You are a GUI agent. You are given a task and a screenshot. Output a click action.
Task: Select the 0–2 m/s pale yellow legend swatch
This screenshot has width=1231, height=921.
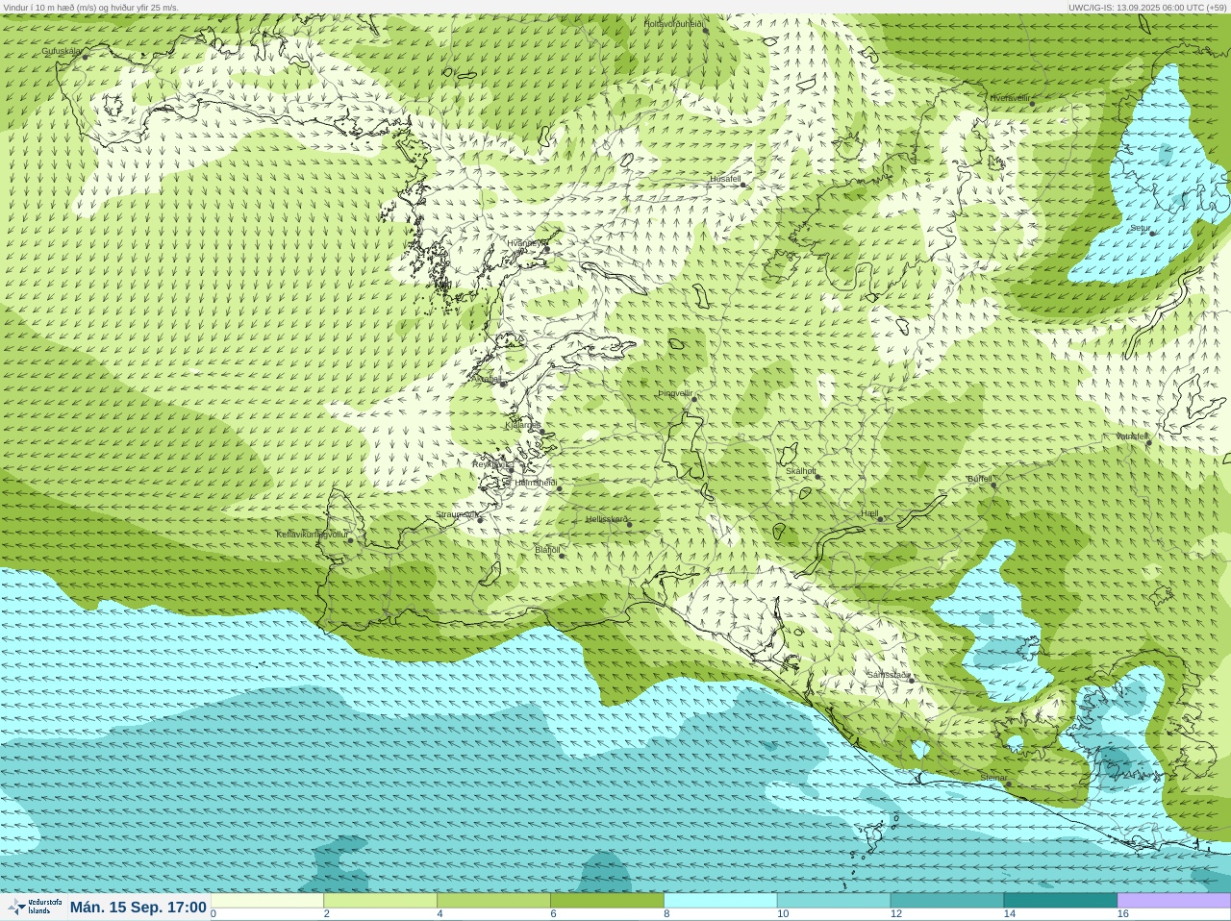tap(267, 901)
